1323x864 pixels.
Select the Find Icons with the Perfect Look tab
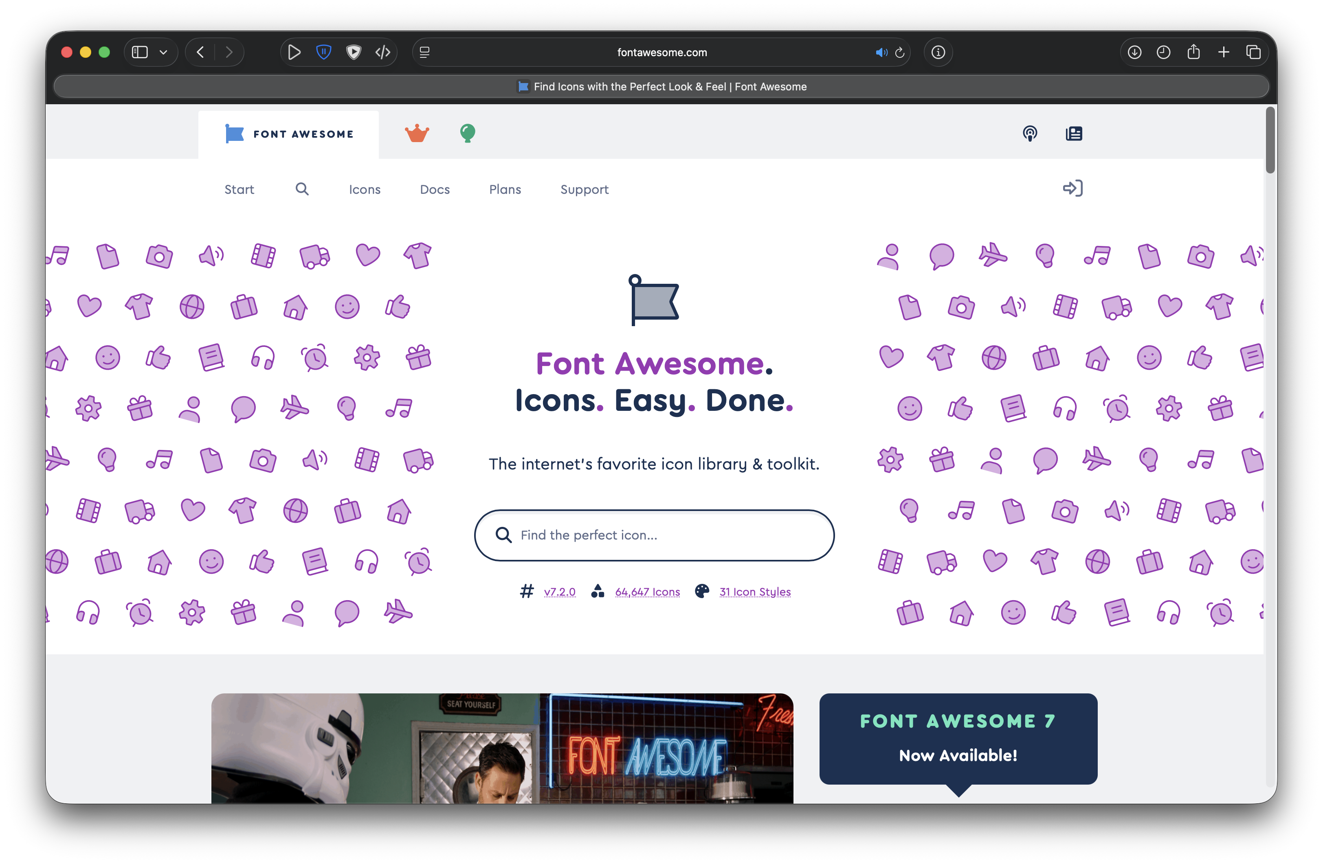[x=661, y=87]
